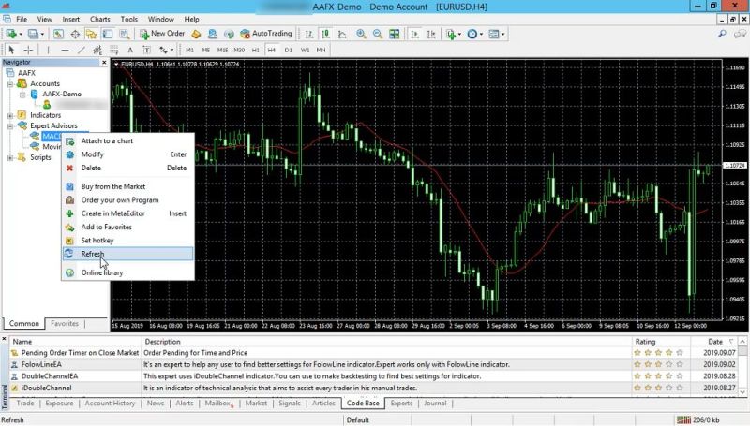Viewport: 750px width, 426px height.
Task: Click the New Order toolbar button
Action: pyautogui.click(x=162, y=34)
